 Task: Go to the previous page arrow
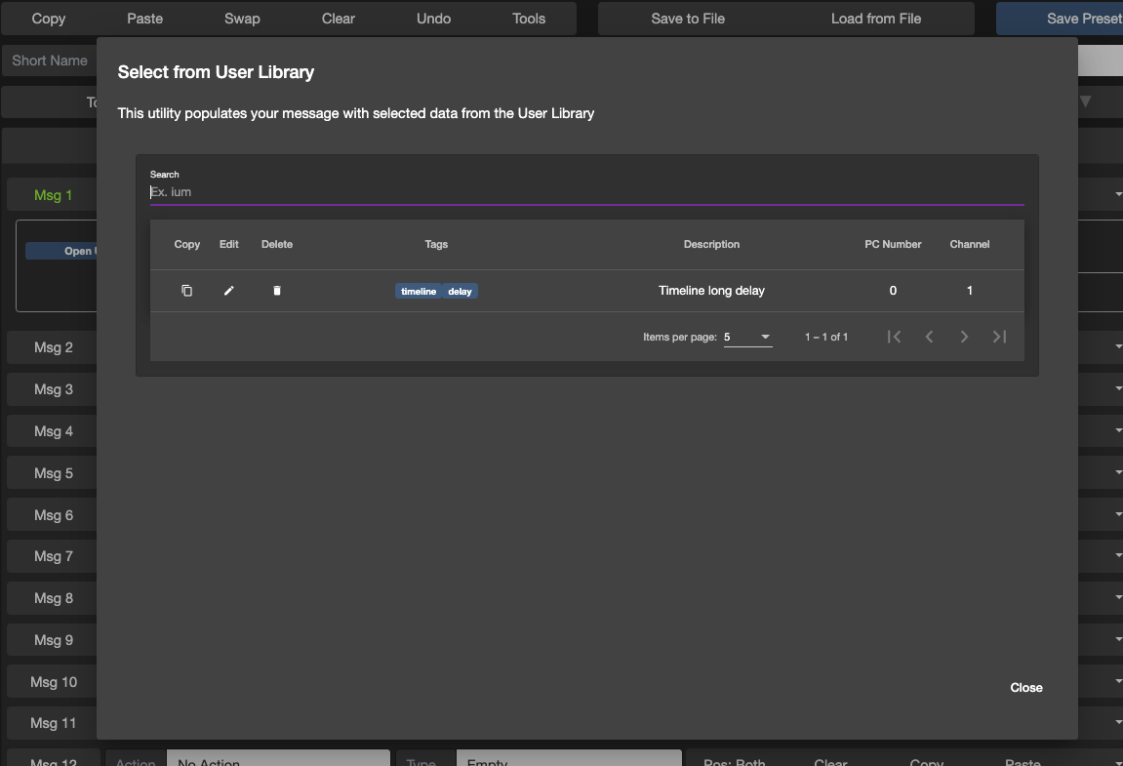pos(929,337)
